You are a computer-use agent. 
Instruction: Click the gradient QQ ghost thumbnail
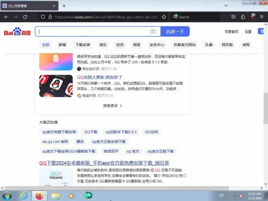click(56, 62)
